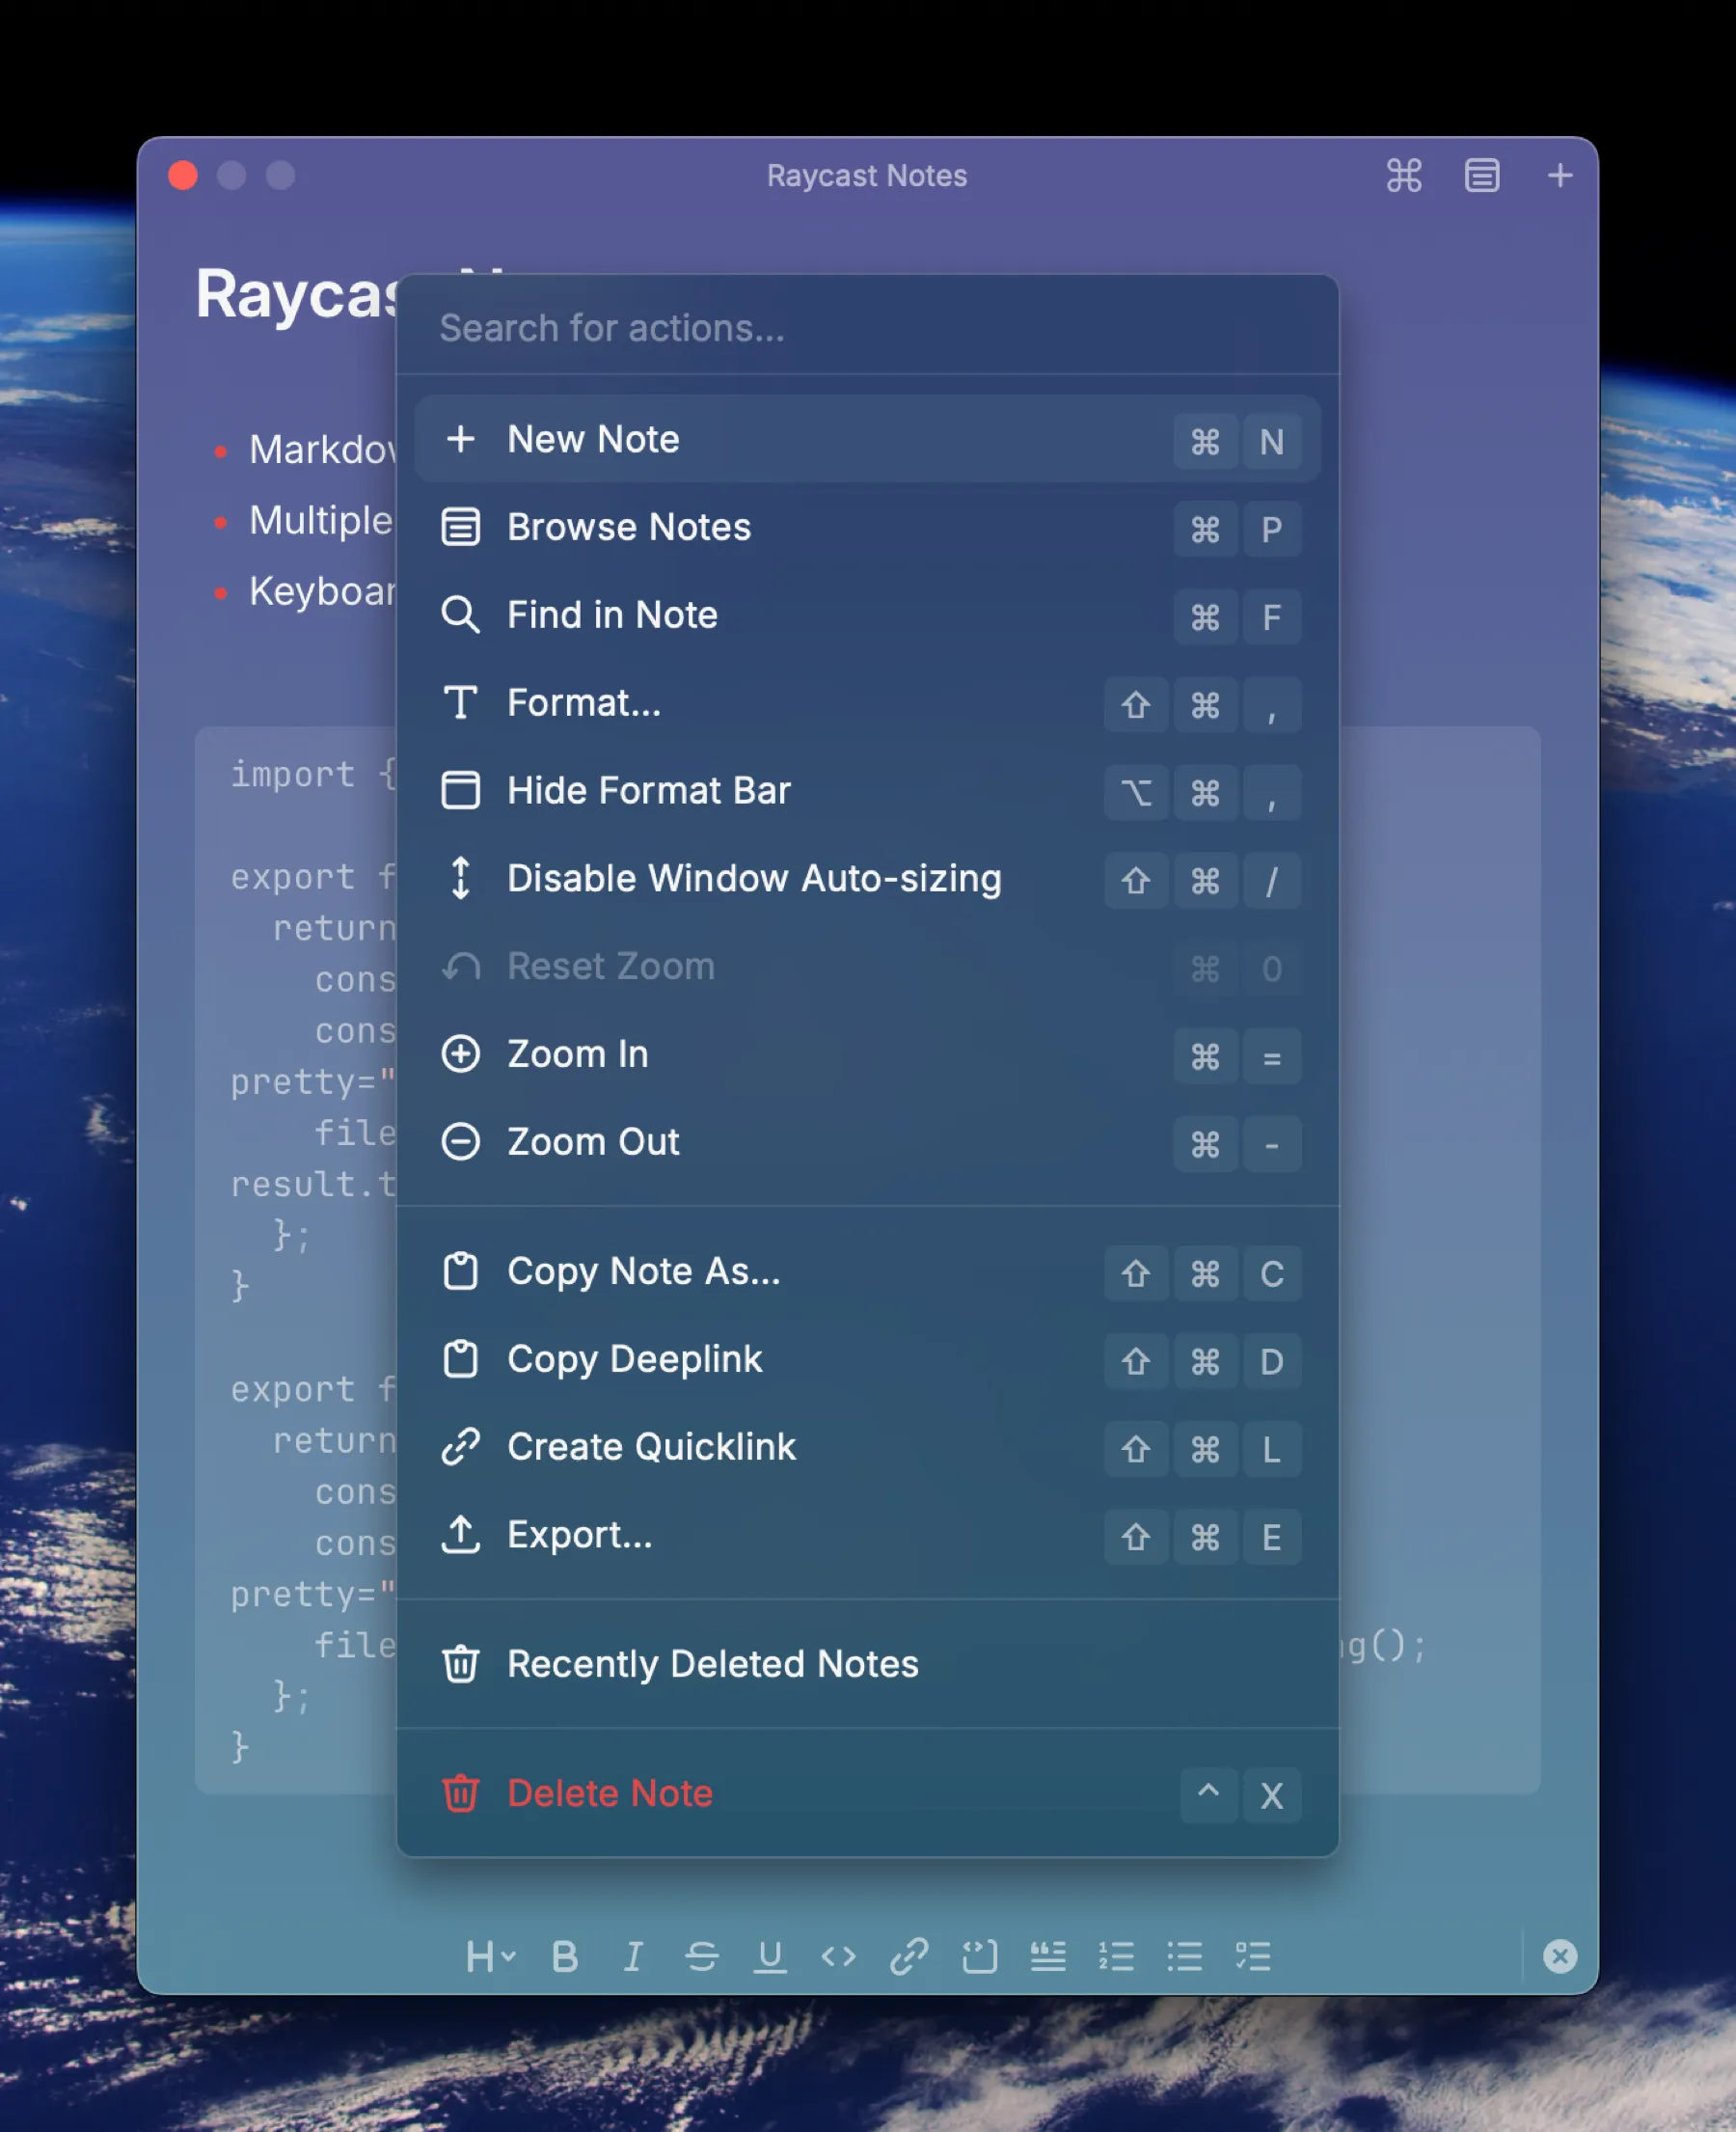The image size is (1736, 2132).
Task: Select Delete Note at the bottom
Action: pyautogui.click(x=610, y=1793)
